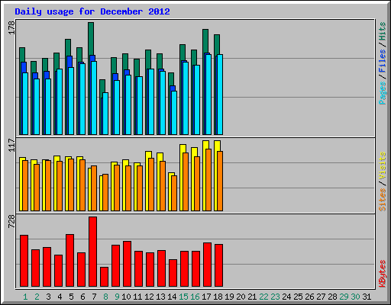The width and height of the screenshot is (391, 305).
Task: Select day "5" on the date axis
Action: 71,297
